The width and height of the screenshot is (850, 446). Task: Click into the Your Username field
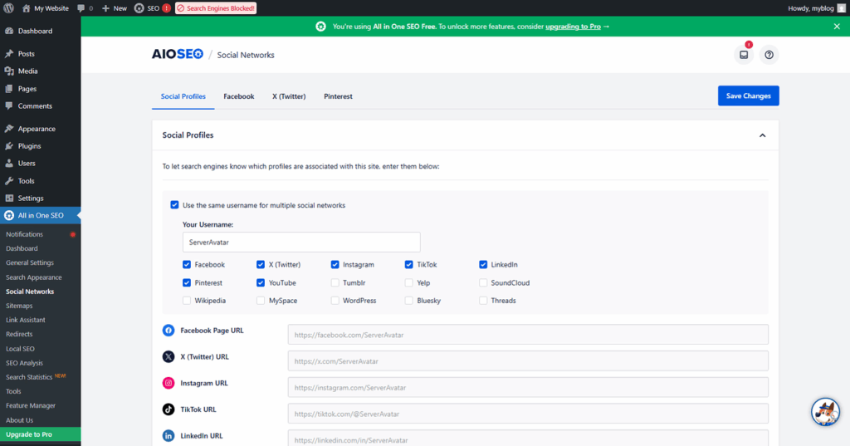pyautogui.click(x=301, y=242)
